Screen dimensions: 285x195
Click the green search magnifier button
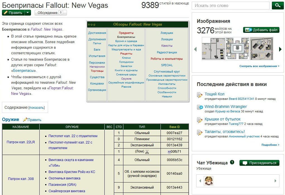pyautogui.click(x=277, y=6)
